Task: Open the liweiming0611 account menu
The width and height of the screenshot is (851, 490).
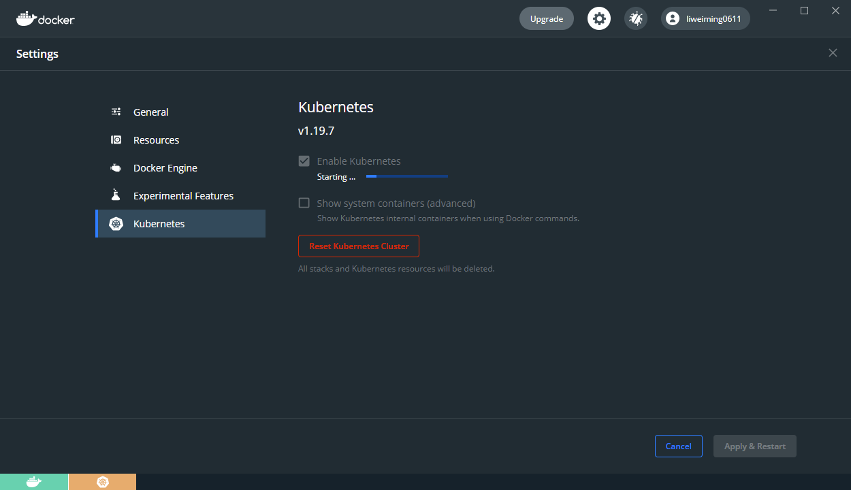Action: [x=705, y=19]
